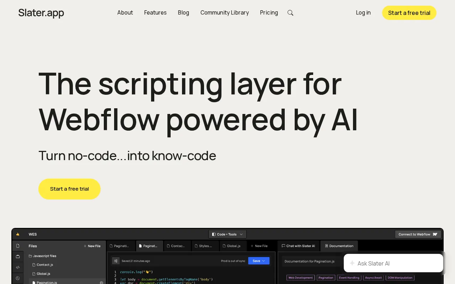Click the search magnifier icon in navbar
Screen dimensions: 455x284
point(290,13)
